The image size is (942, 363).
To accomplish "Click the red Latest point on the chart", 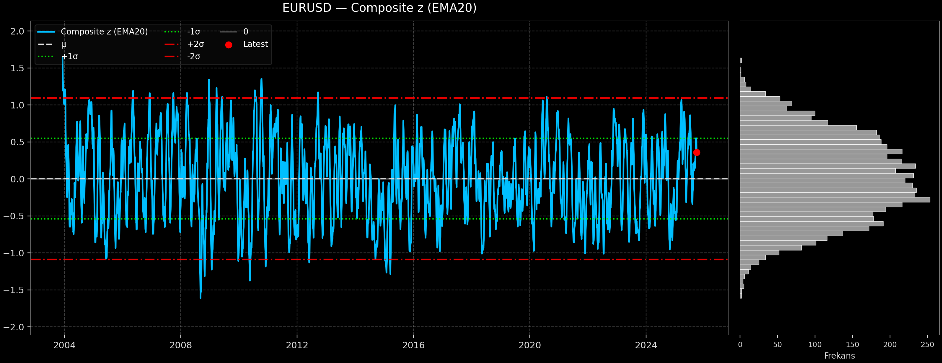I will point(697,153).
